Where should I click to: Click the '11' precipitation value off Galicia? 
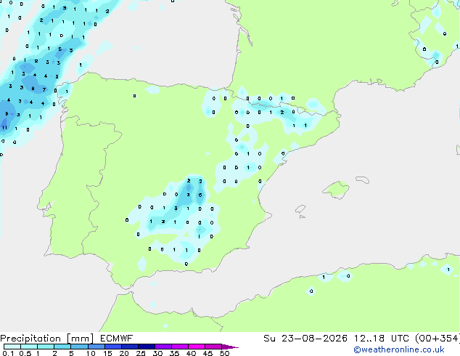point(4,127)
